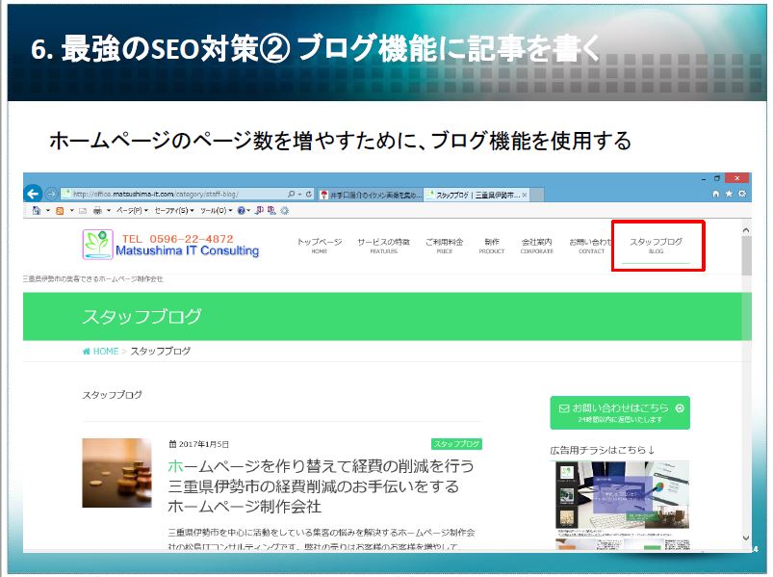Click the refresh icon in address bar
The height and width of the screenshot is (577, 773).
pyautogui.click(x=308, y=194)
